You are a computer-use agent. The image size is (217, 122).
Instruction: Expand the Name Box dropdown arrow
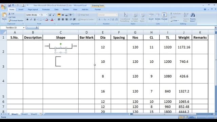(24, 28)
